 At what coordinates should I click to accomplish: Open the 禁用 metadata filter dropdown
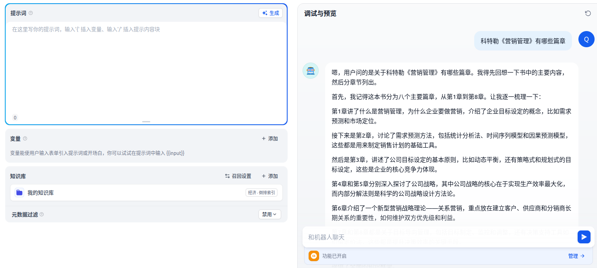click(x=269, y=214)
